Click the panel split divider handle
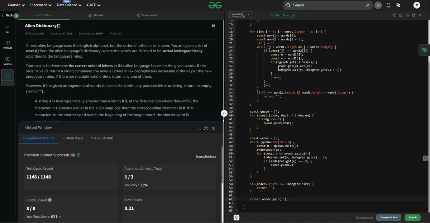430x223 pixels. pos(224,113)
